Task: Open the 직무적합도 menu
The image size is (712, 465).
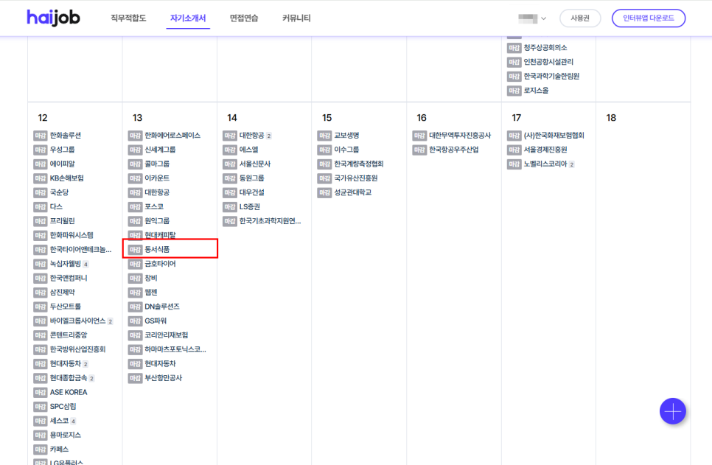Action: (x=128, y=18)
